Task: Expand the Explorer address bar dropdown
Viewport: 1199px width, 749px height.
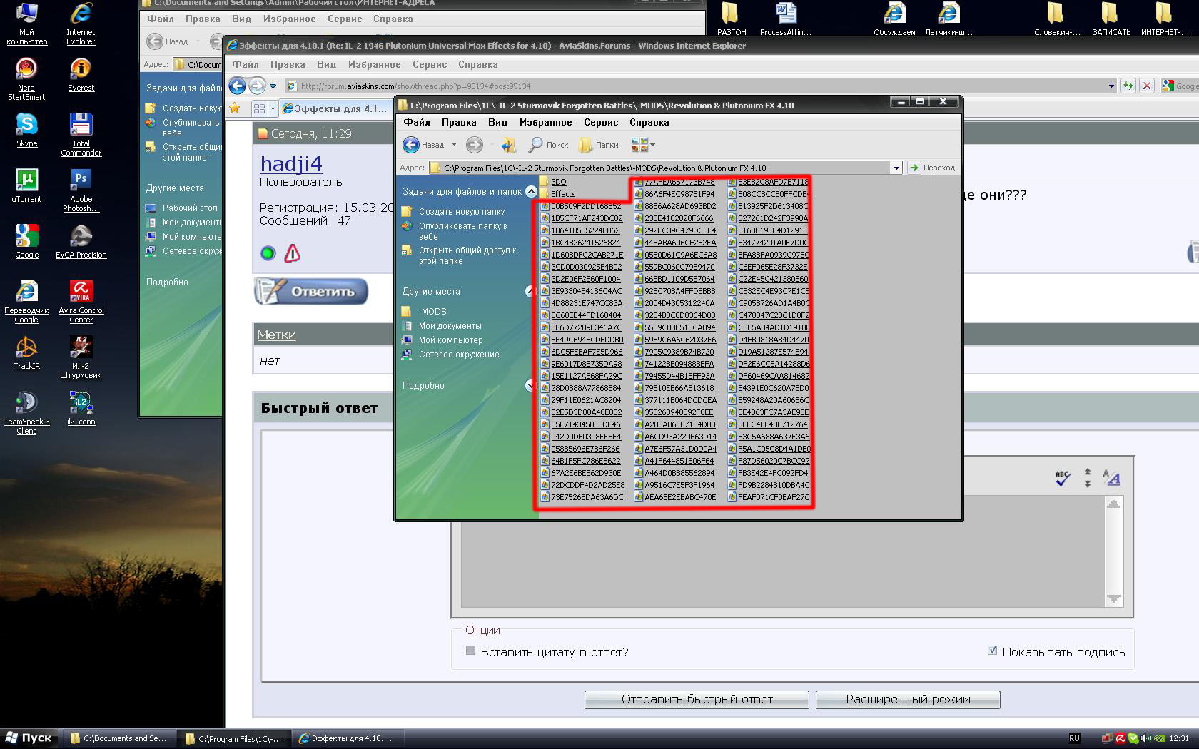Action: click(896, 168)
